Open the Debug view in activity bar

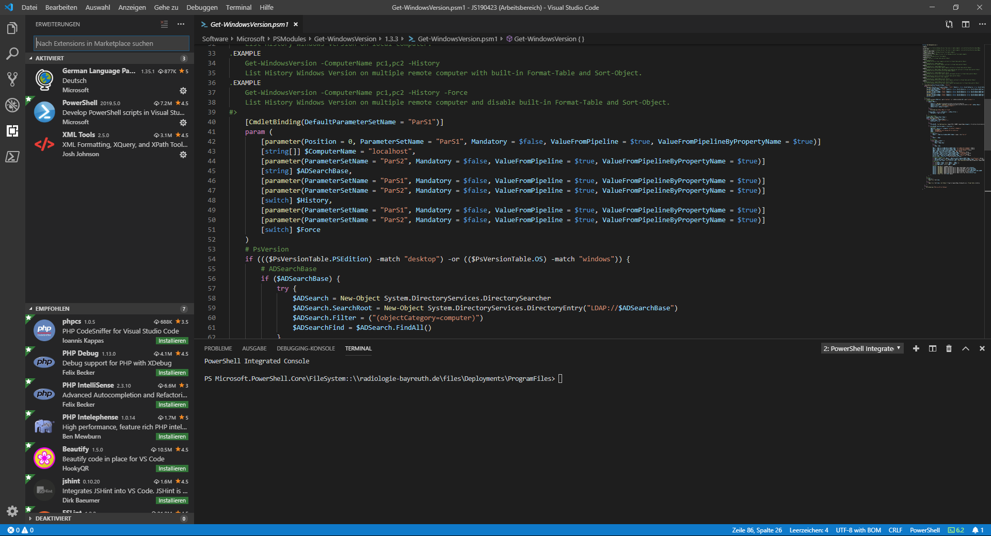coord(12,105)
